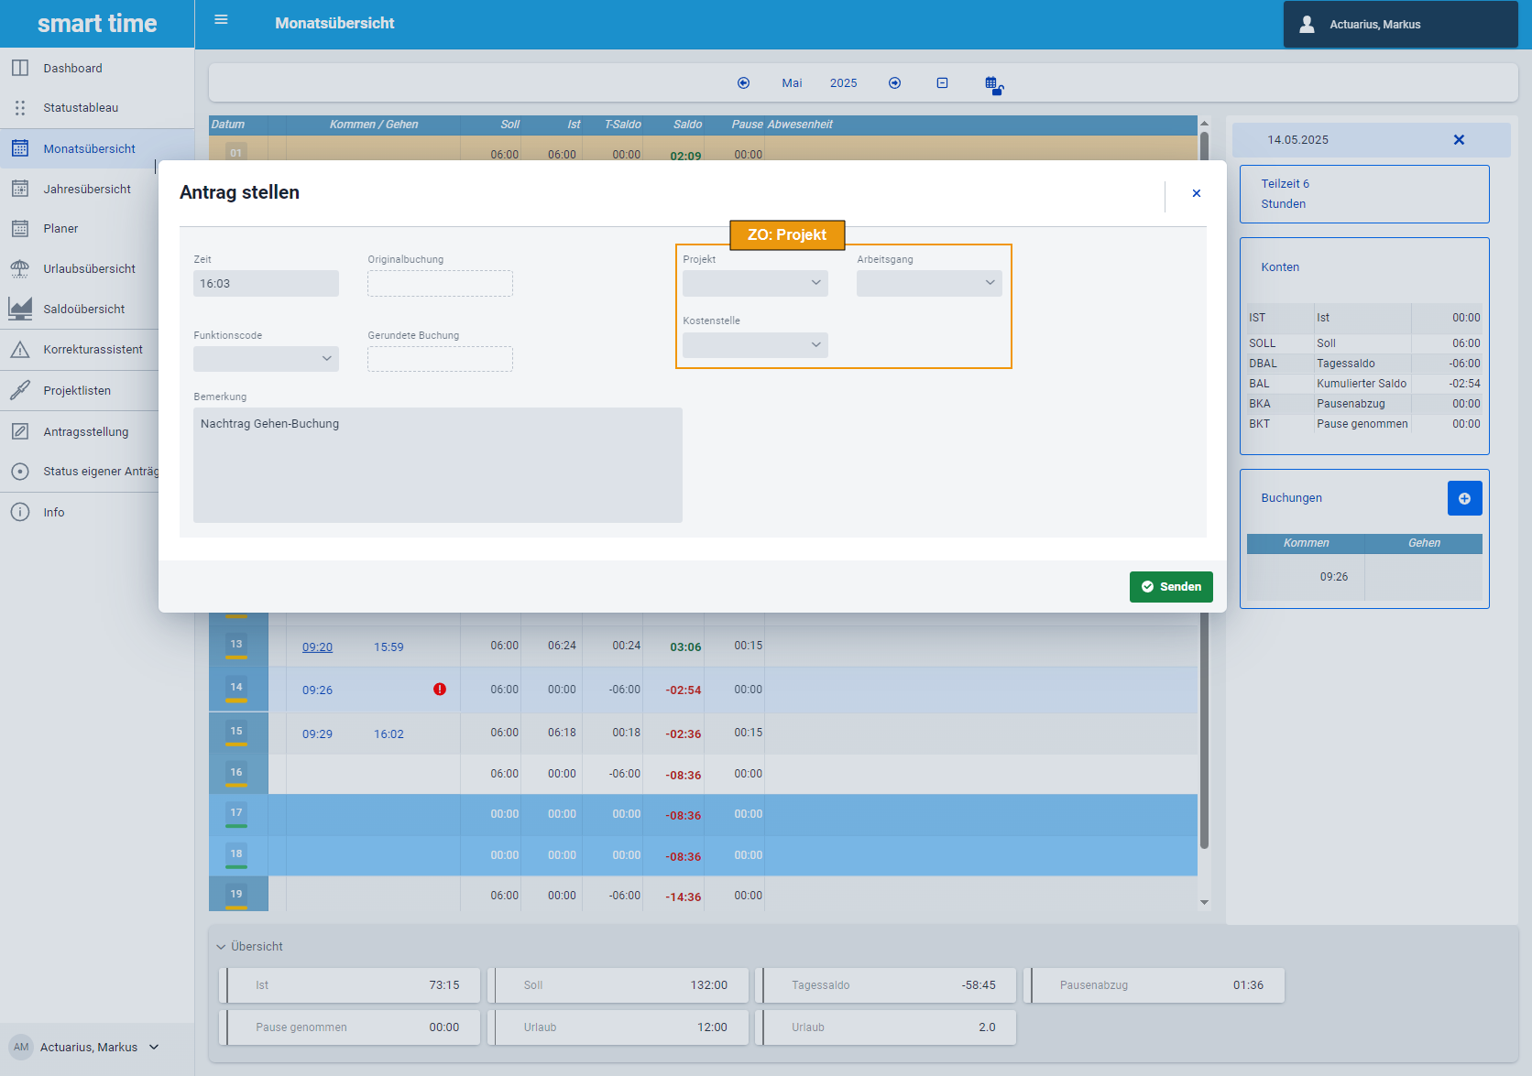This screenshot has height=1076, width=1532.
Task: Close the Antrag stellen dialog
Action: tap(1196, 193)
